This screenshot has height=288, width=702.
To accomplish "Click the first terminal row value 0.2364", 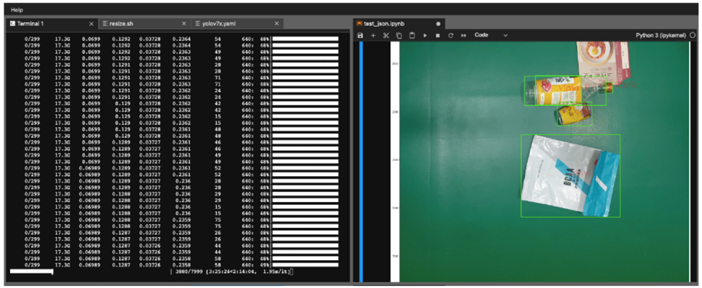I will [x=182, y=39].
